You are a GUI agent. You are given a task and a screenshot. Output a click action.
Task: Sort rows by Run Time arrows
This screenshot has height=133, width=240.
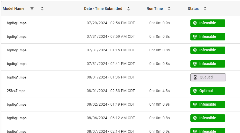click(x=169, y=9)
